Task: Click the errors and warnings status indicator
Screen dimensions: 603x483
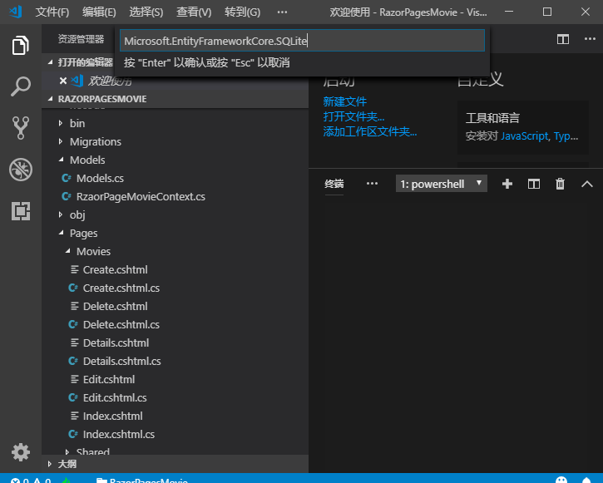Action: [x=31, y=480]
